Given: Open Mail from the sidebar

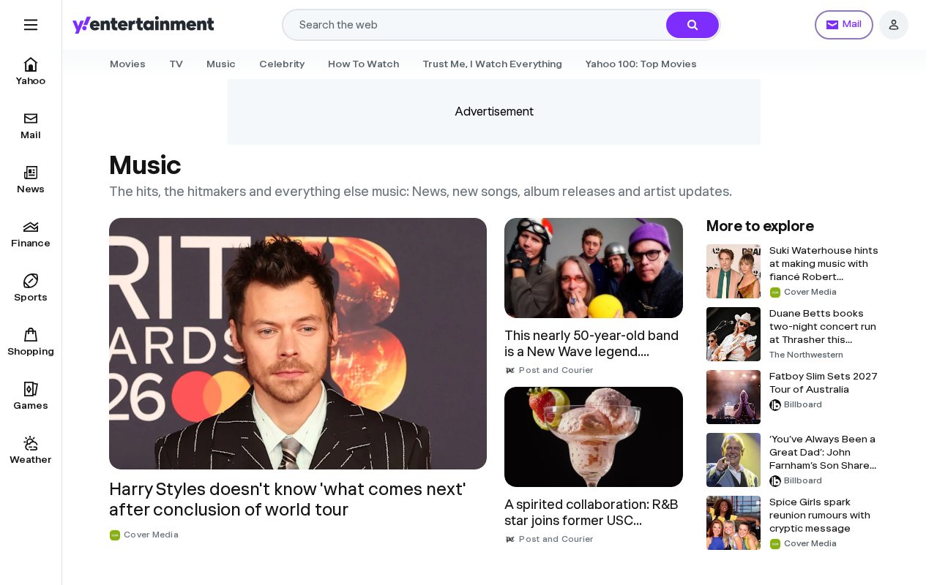Looking at the screenshot, I should [31, 126].
